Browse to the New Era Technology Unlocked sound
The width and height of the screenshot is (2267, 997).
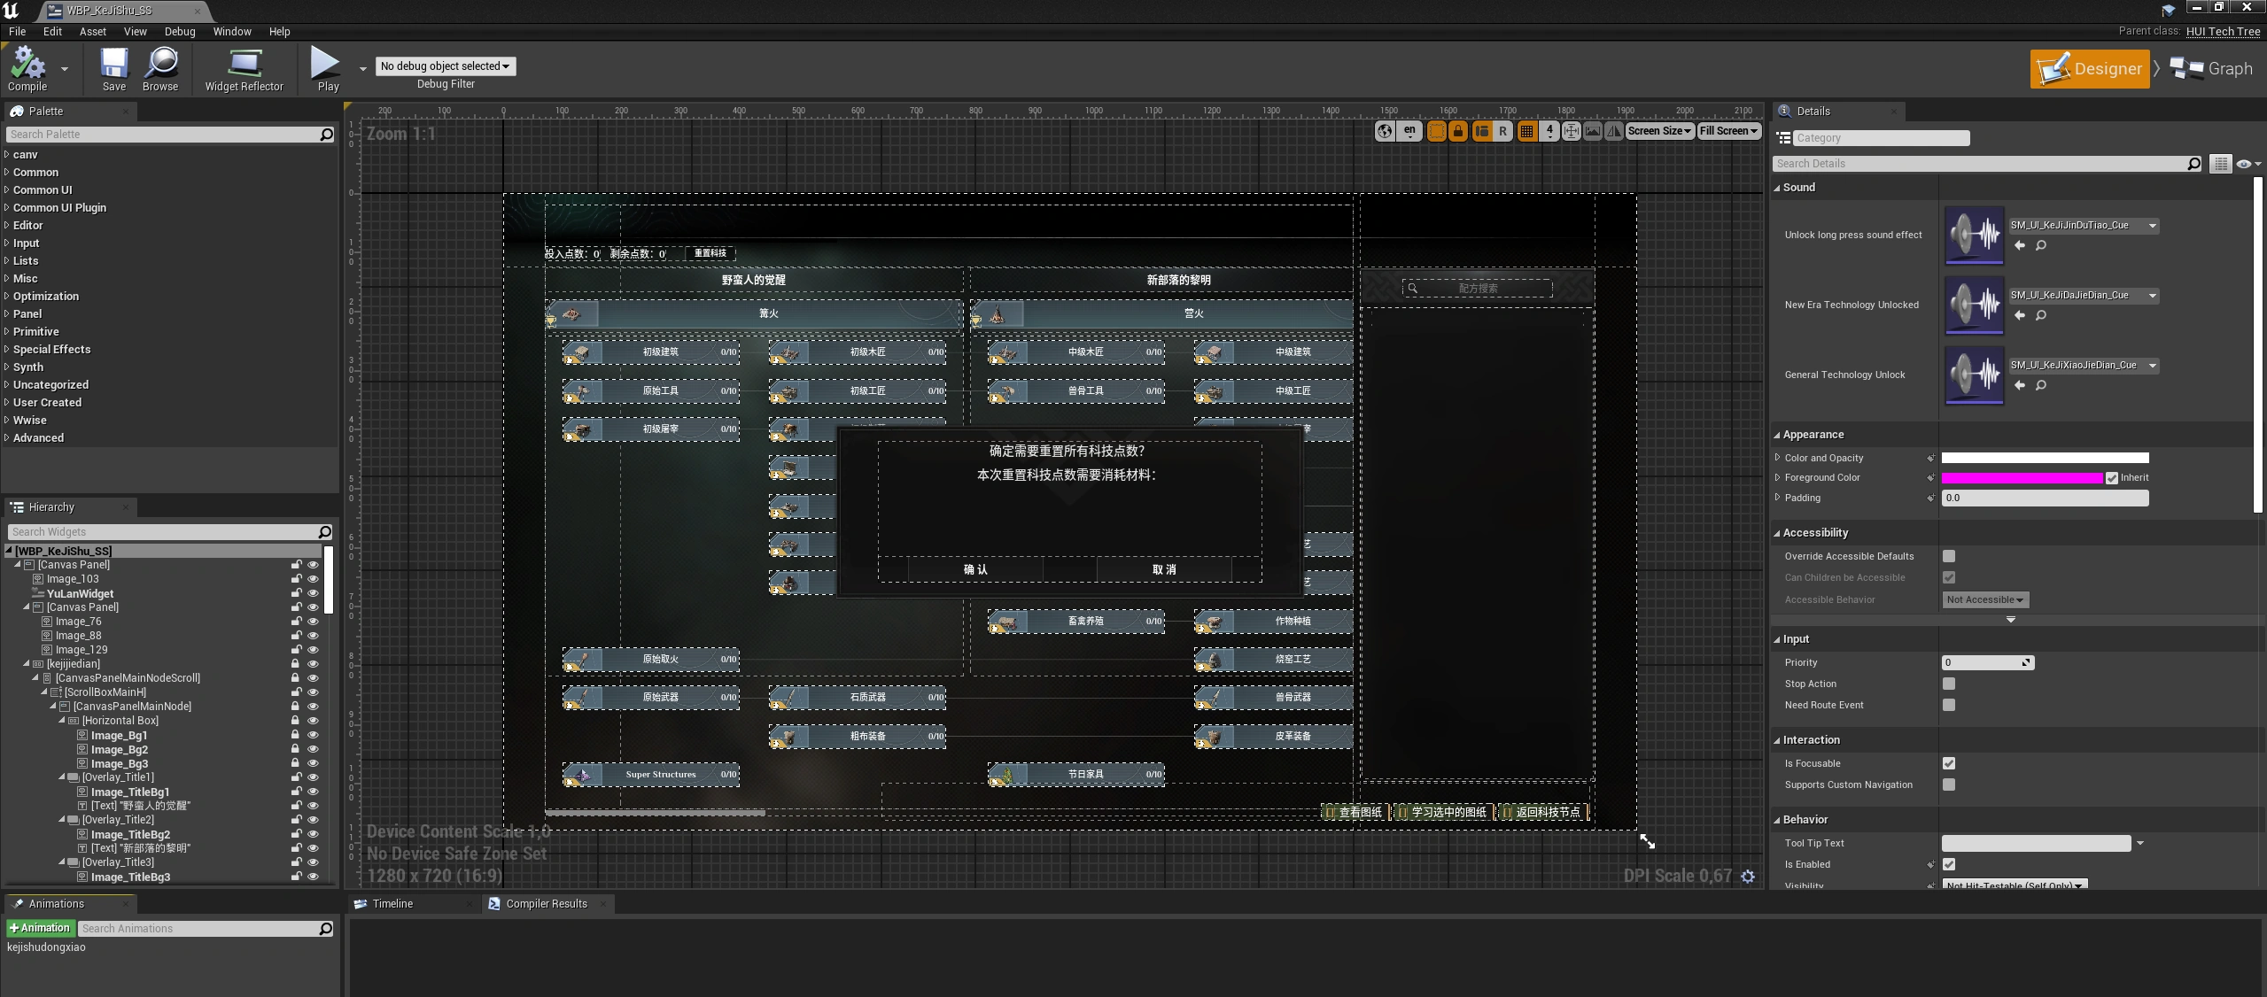pos(2041,315)
